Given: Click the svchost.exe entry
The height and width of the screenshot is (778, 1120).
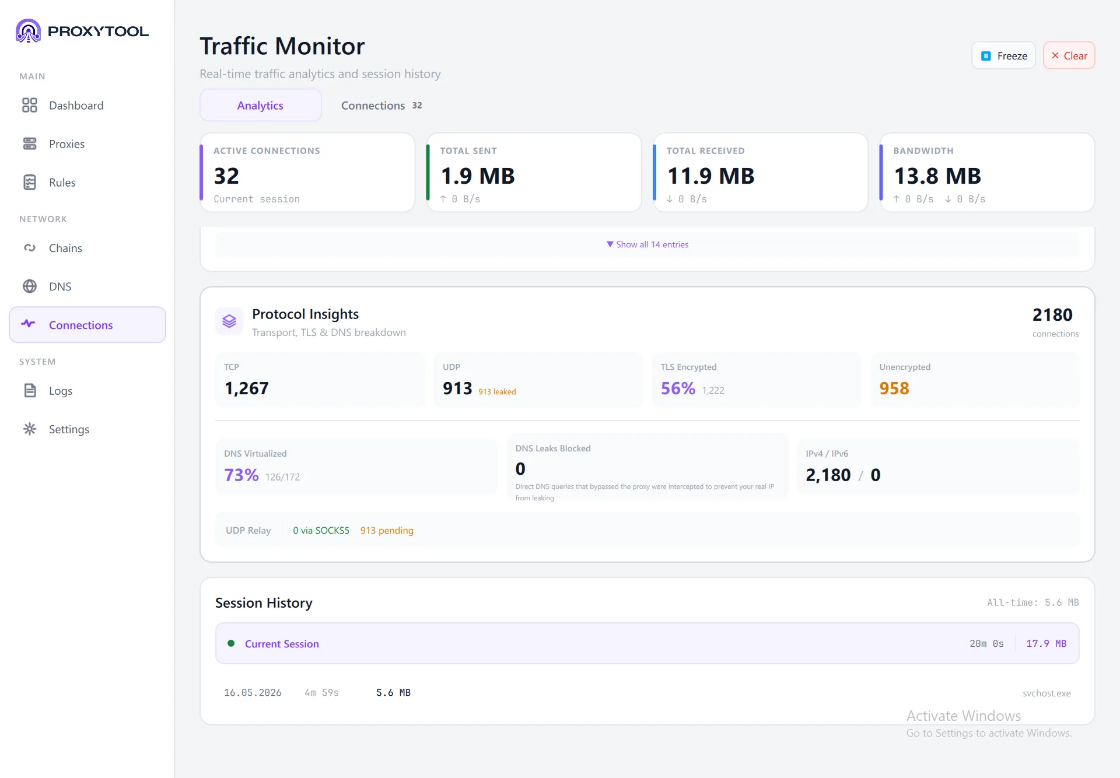Looking at the screenshot, I should tap(1046, 693).
